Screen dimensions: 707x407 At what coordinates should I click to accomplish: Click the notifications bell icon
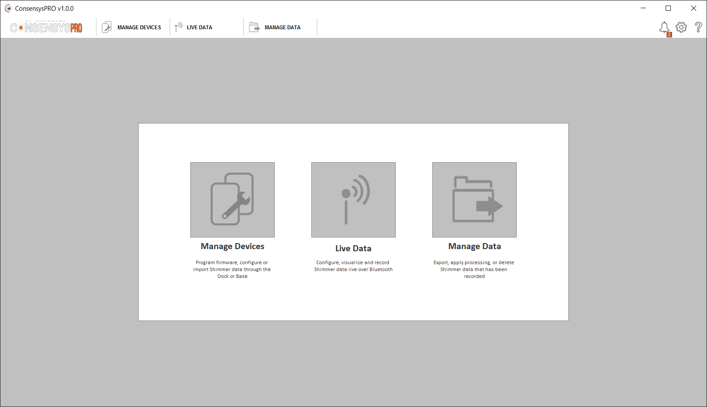(x=664, y=28)
